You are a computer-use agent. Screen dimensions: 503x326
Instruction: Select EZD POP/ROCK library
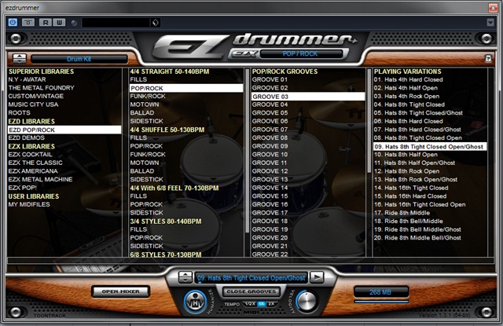click(x=64, y=130)
